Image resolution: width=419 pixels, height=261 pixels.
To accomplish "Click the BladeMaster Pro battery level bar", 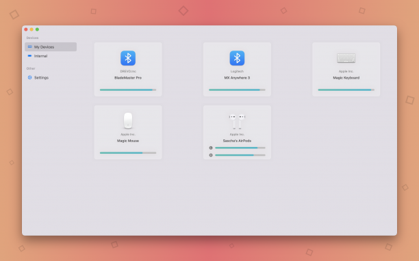I will [x=128, y=90].
